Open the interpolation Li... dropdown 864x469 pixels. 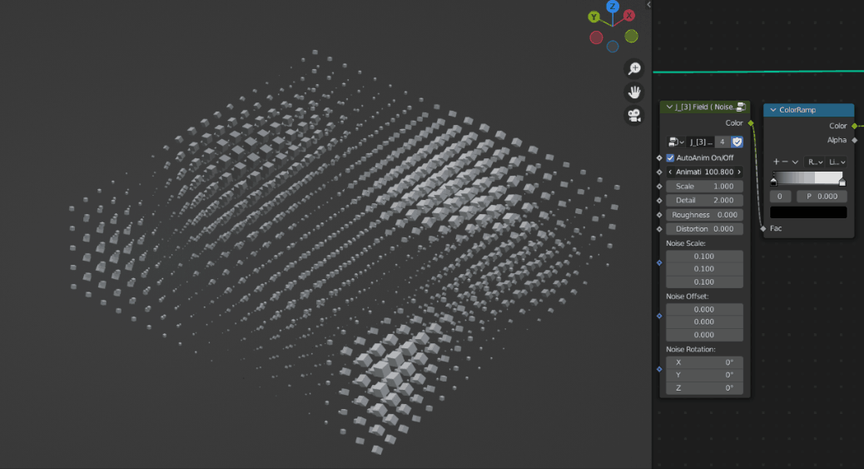[837, 162]
